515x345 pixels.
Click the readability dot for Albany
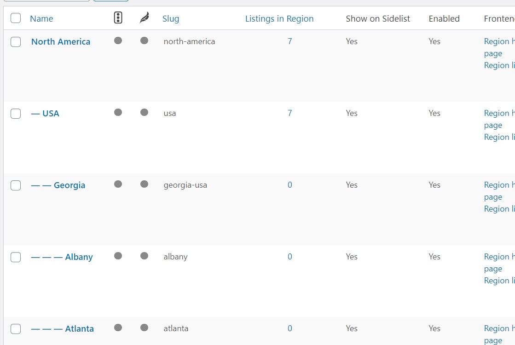coord(144,256)
